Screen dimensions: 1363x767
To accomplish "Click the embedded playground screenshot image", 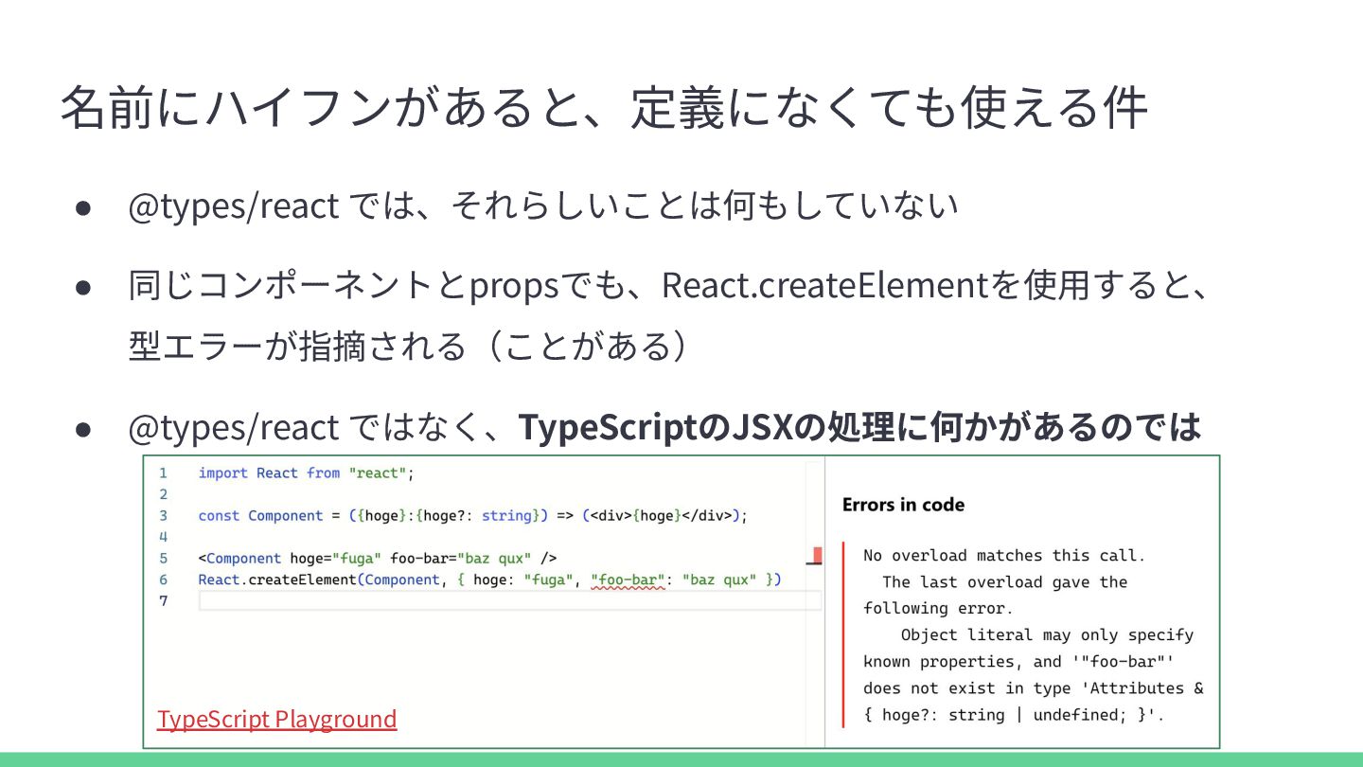I will point(681,601).
